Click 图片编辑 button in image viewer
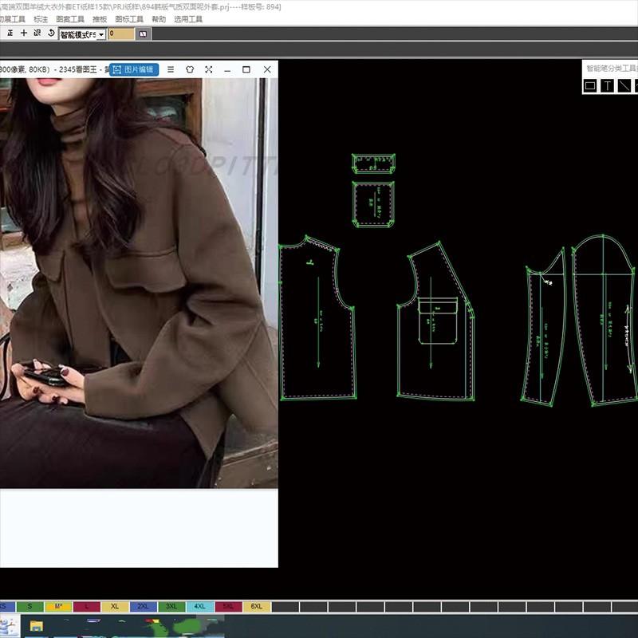This screenshot has height=638, width=638. 134,69
